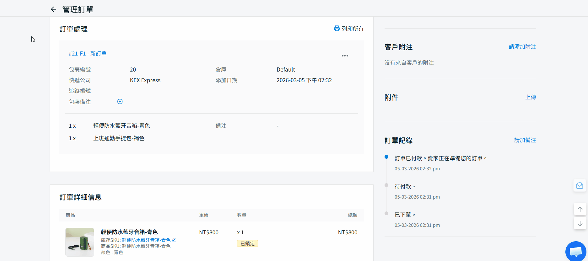Viewport: 588px width, 261px height.
Task: Click the green speaker product thumbnail
Action: click(80, 242)
